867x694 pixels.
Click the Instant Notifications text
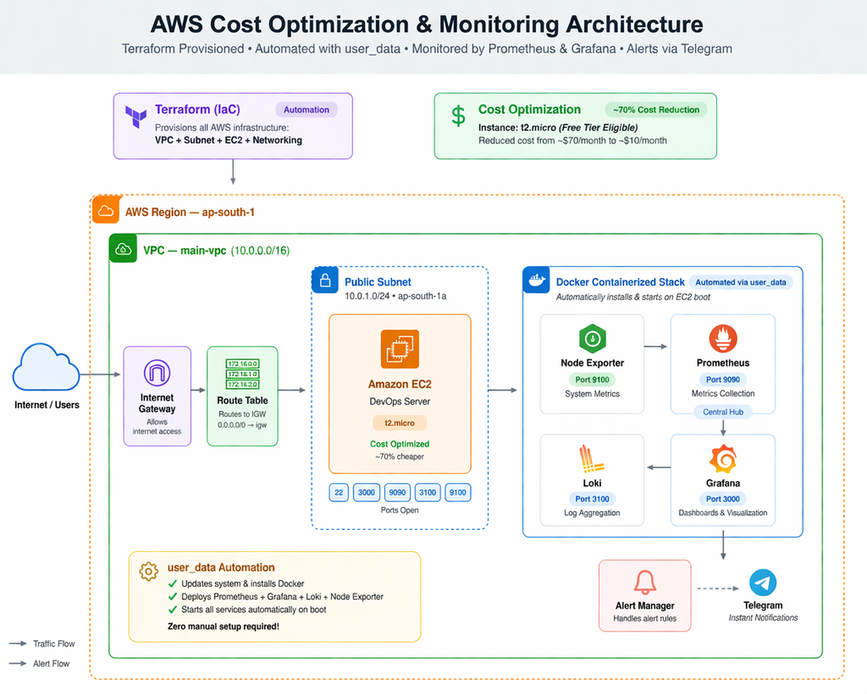763,617
